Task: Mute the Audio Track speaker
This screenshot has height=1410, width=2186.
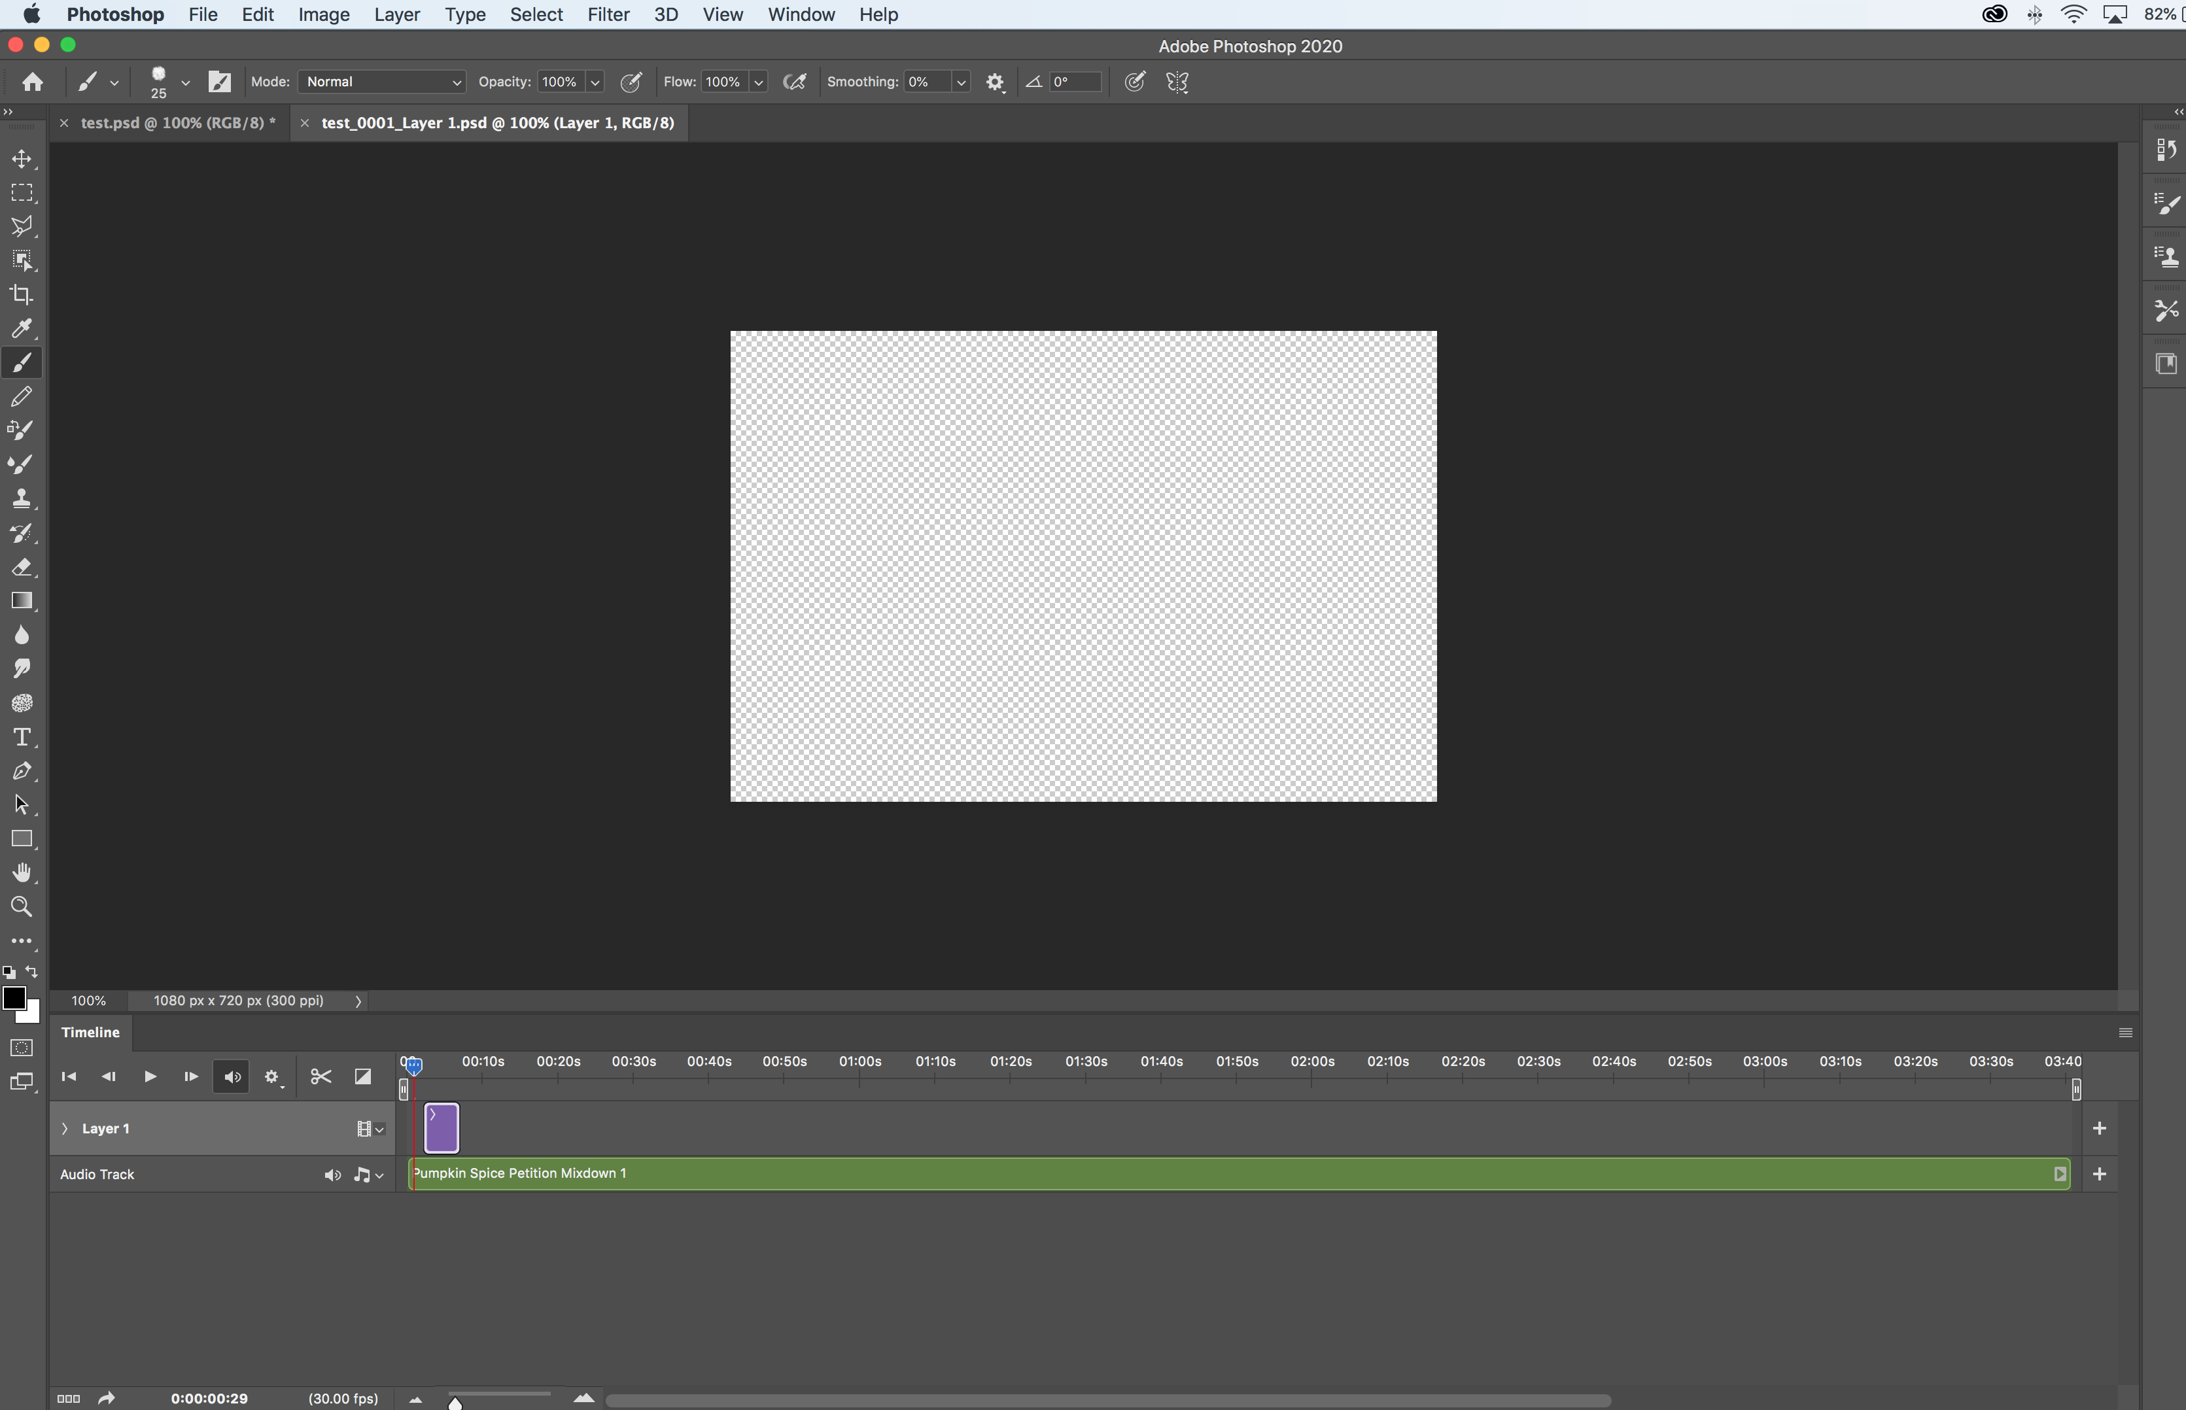Action: pos(332,1174)
